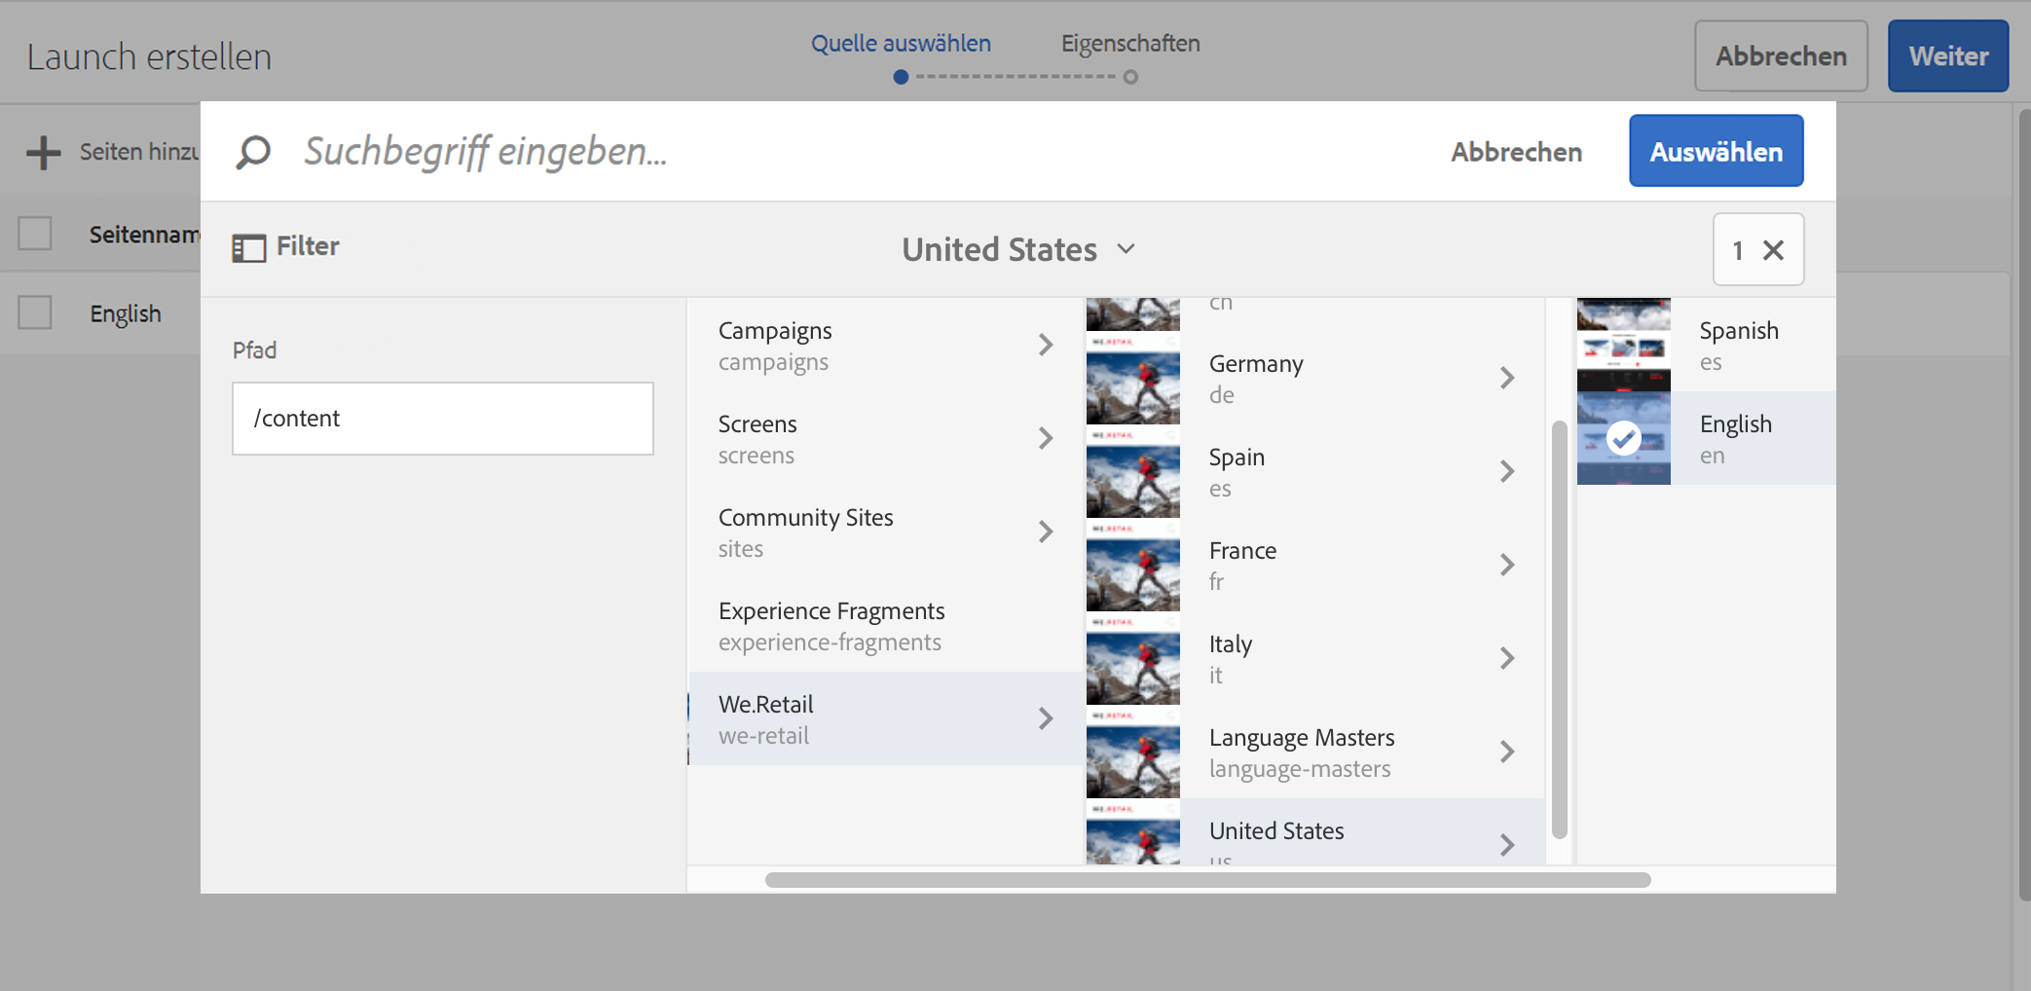The height and width of the screenshot is (991, 2031).
Task: Select the United States column item
Action: point(1315,832)
